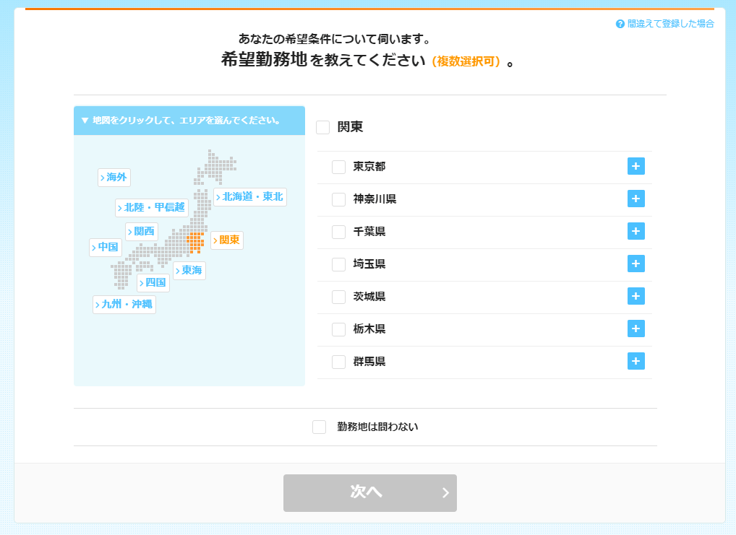Click the question mark help icon
This screenshot has height=535, width=736.
coord(620,24)
